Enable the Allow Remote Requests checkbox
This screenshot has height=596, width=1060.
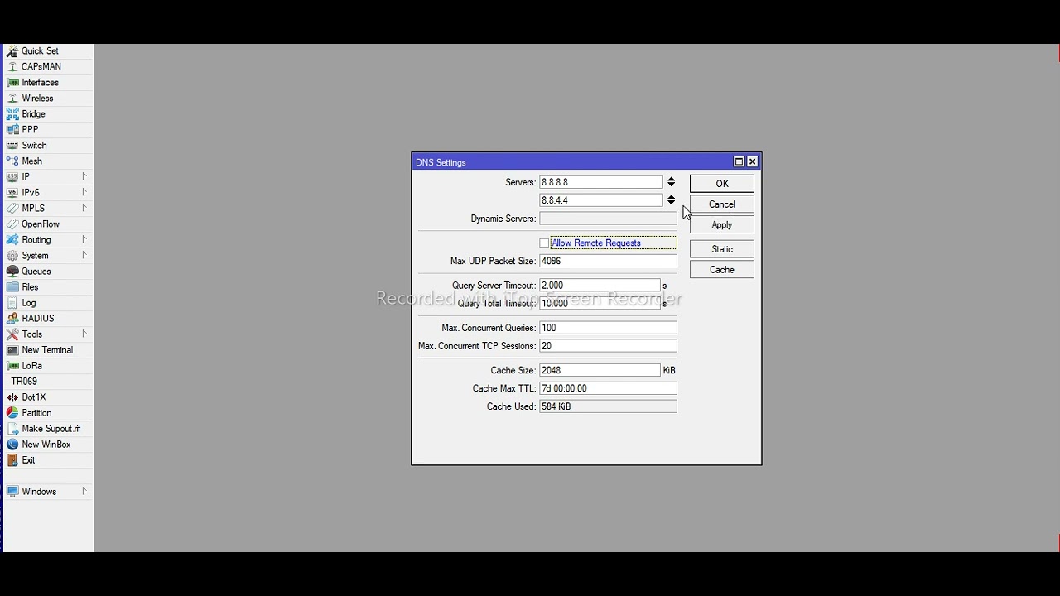[544, 243]
